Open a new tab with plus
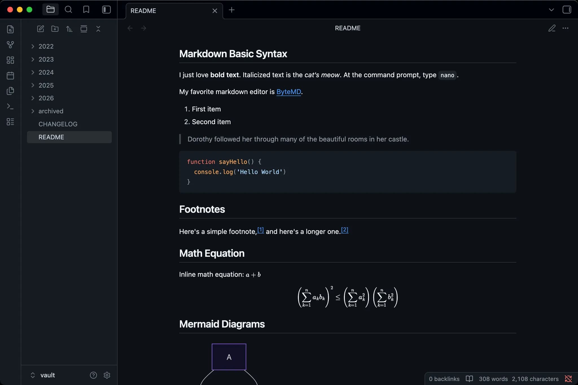 (x=232, y=10)
